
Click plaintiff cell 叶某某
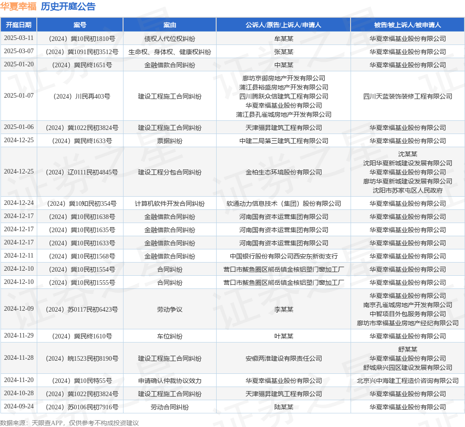[x=283, y=336]
